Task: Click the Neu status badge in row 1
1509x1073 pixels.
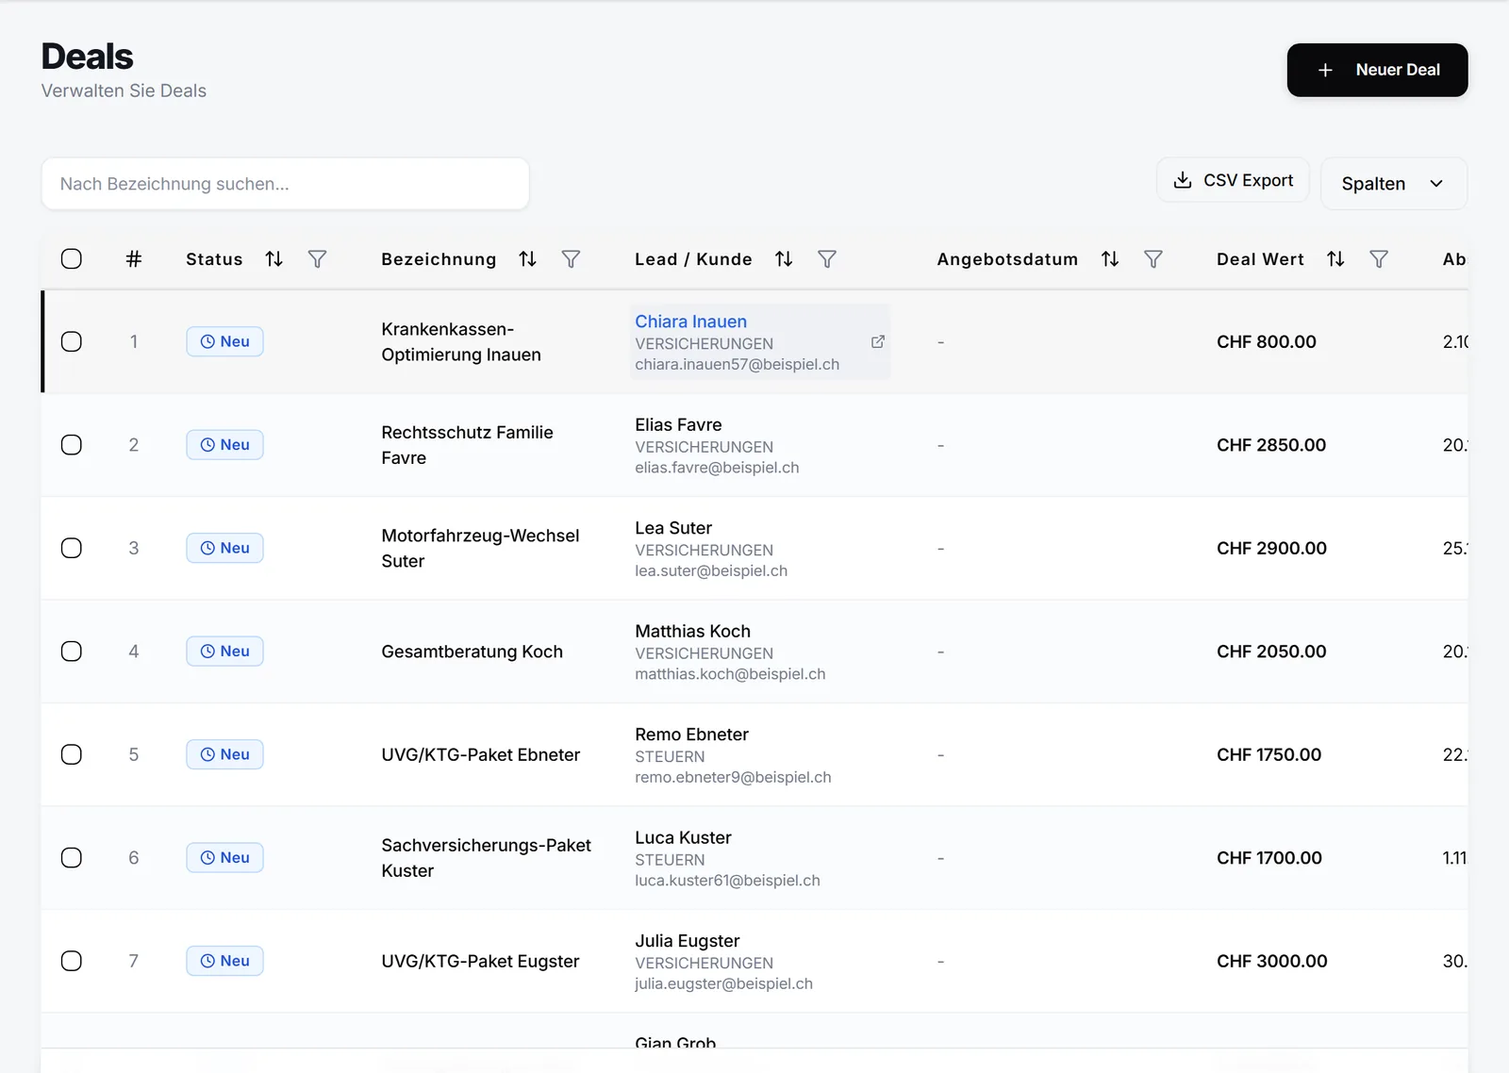Action: pyautogui.click(x=224, y=341)
